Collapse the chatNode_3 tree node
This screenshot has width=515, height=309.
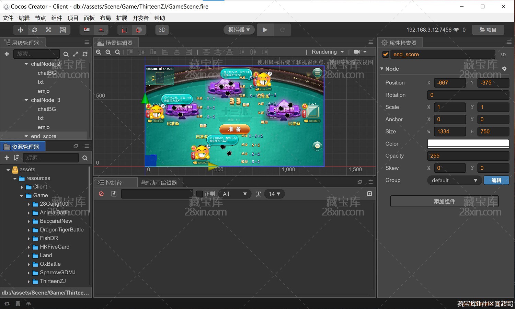(26, 100)
